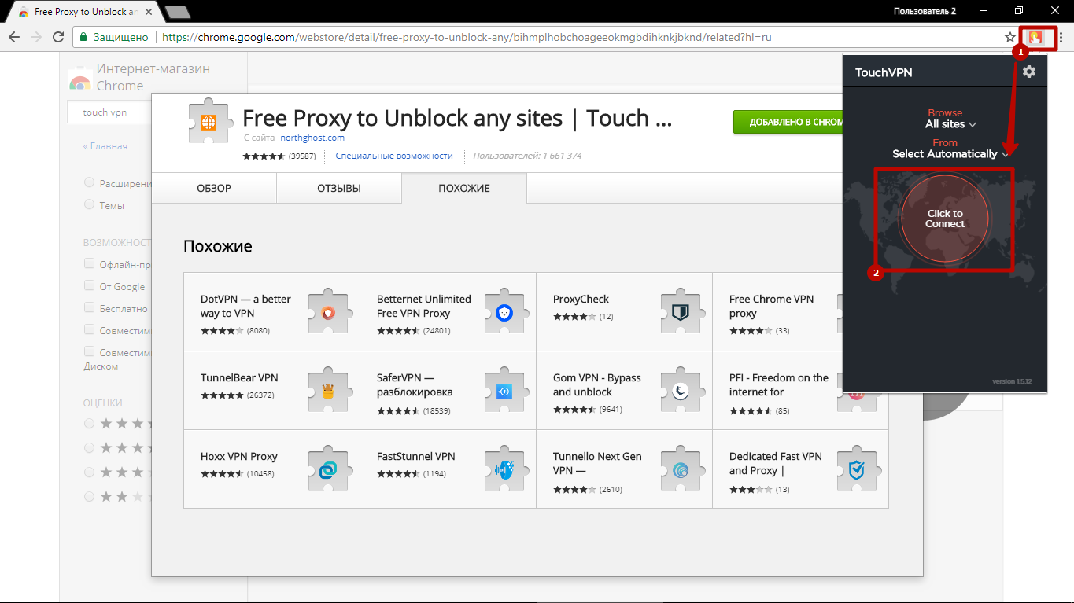The image size is (1074, 603).
Task: Check the Бесплатно checkbox
Action: point(89,307)
